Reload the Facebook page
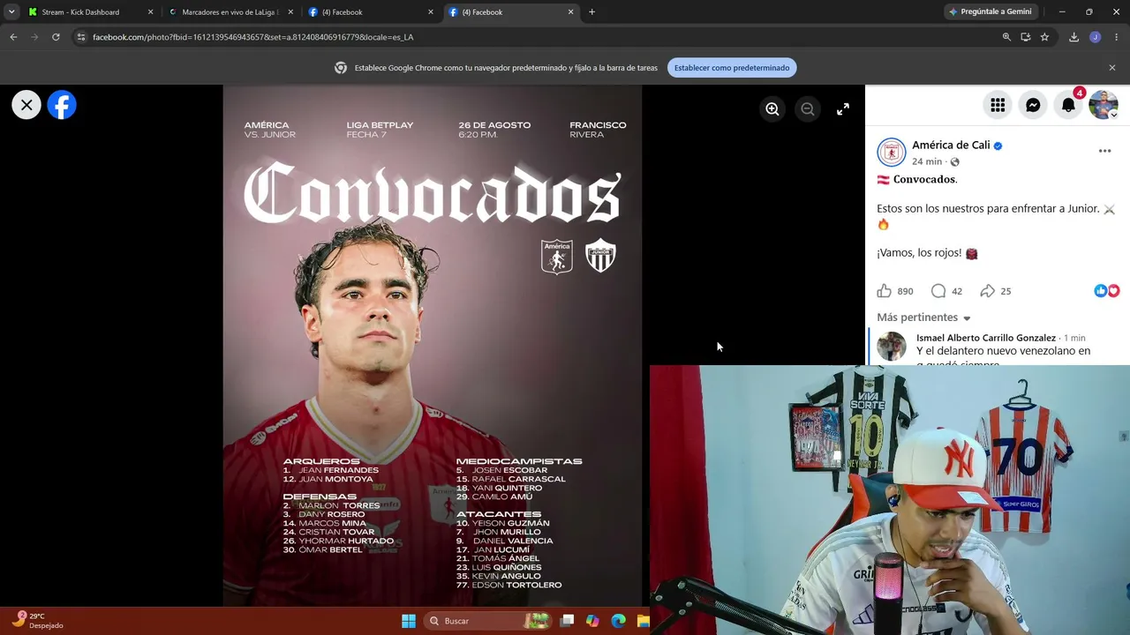 pyautogui.click(x=56, y=37)
